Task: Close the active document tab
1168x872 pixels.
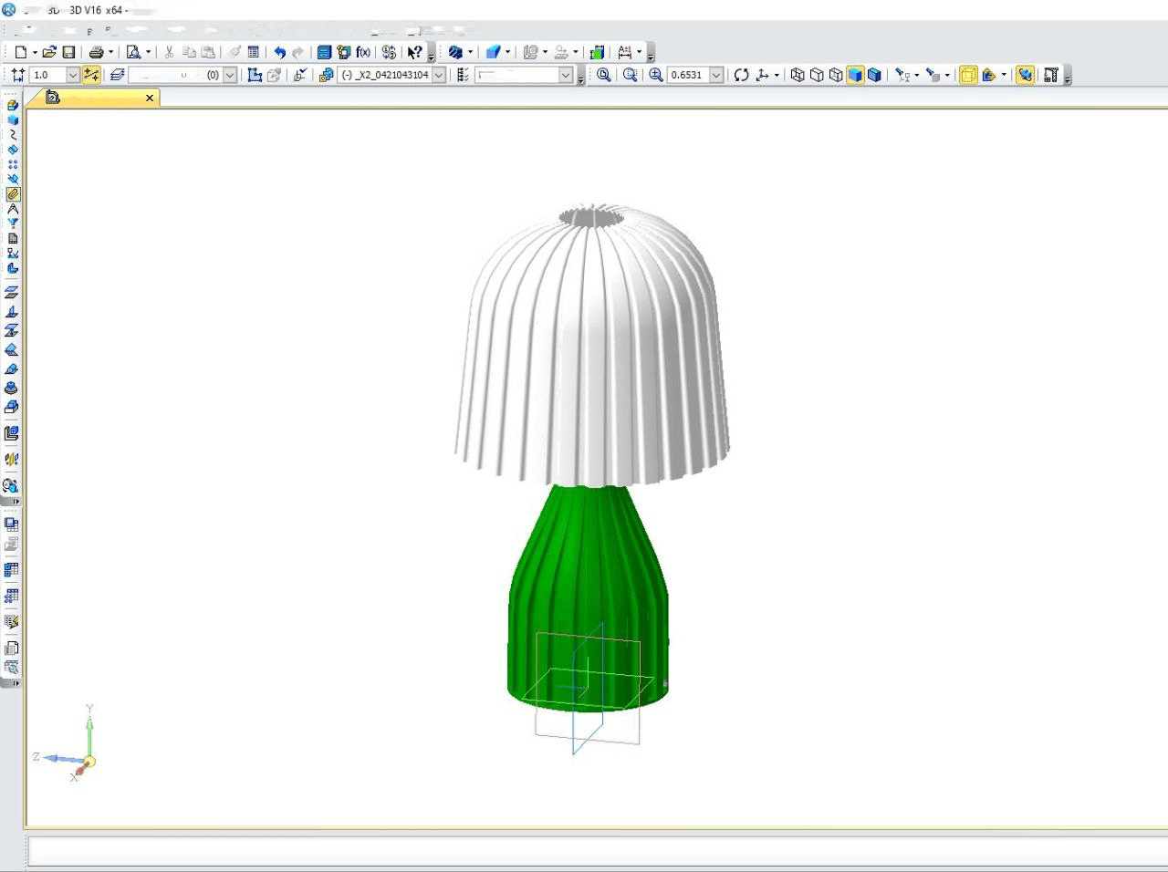Action: (150, 98)
